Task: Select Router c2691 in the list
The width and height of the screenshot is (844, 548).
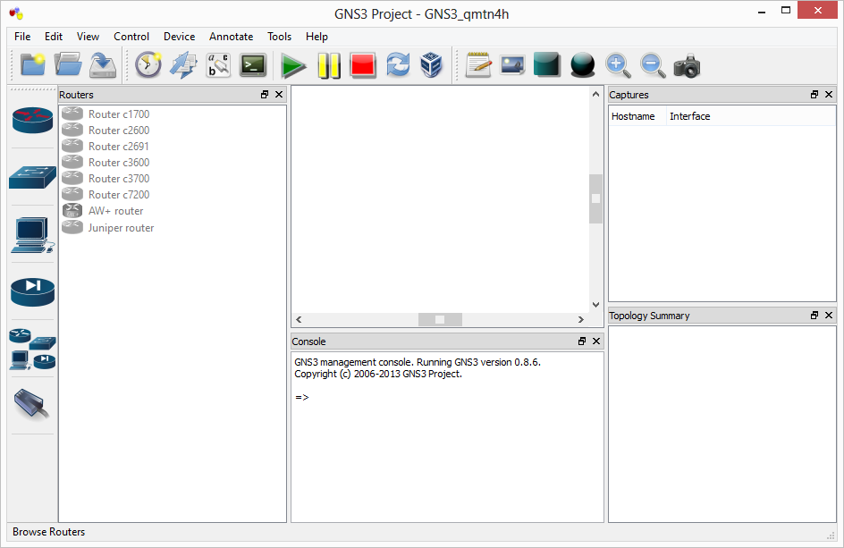Action: [173, 147]
